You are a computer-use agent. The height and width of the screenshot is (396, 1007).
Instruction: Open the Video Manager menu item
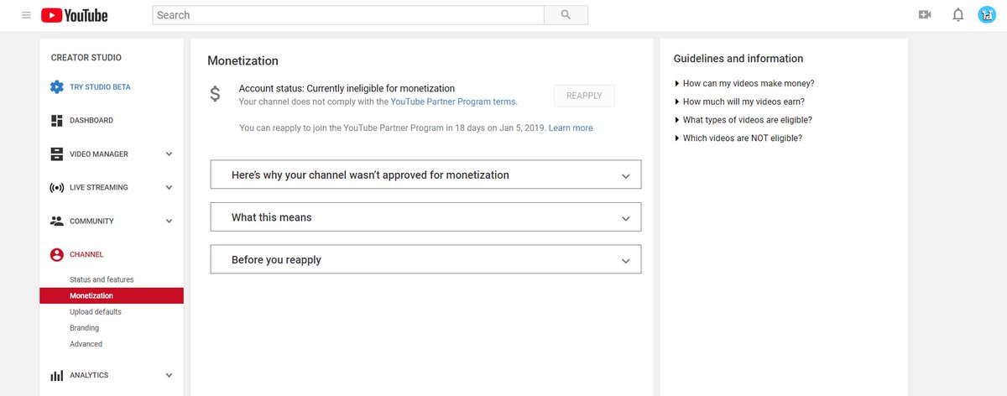tap(99, 154)
